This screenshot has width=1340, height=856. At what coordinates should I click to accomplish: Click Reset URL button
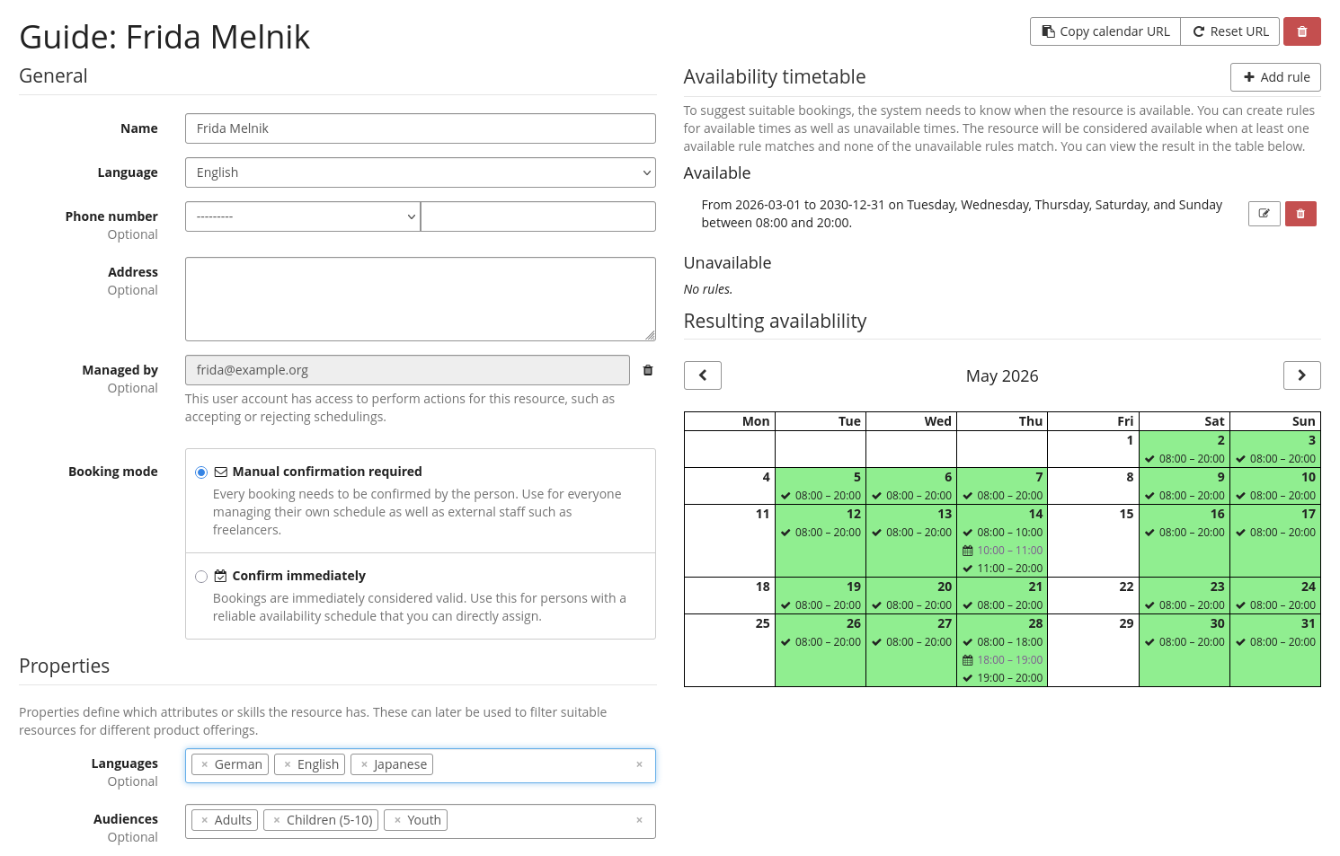(x=1230, y=31)
